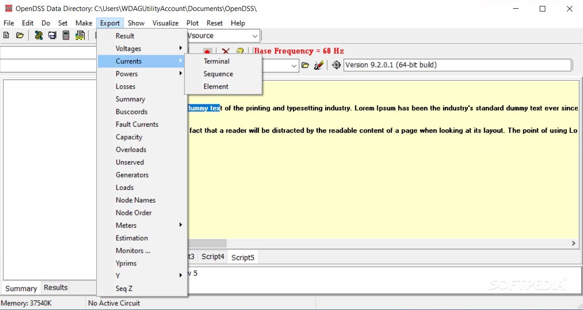Open the File menu
The height and width of the screenshot is (310, 583).
[9, 23]
